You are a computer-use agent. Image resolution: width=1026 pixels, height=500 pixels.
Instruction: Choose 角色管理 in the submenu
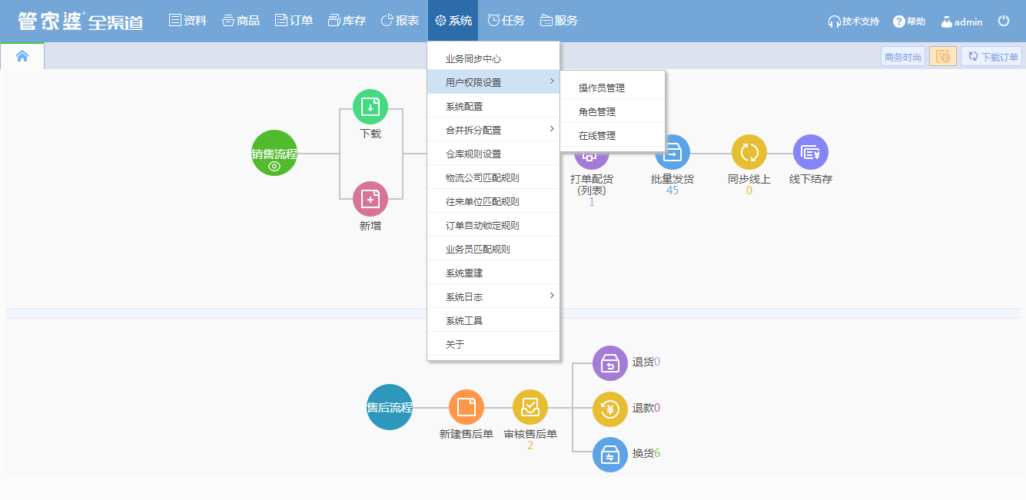pos(597,111)
